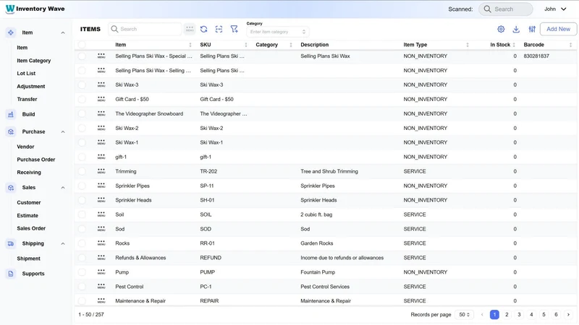
Task: Open Purchase Order in sidebar
Action: tap(35, 160)
